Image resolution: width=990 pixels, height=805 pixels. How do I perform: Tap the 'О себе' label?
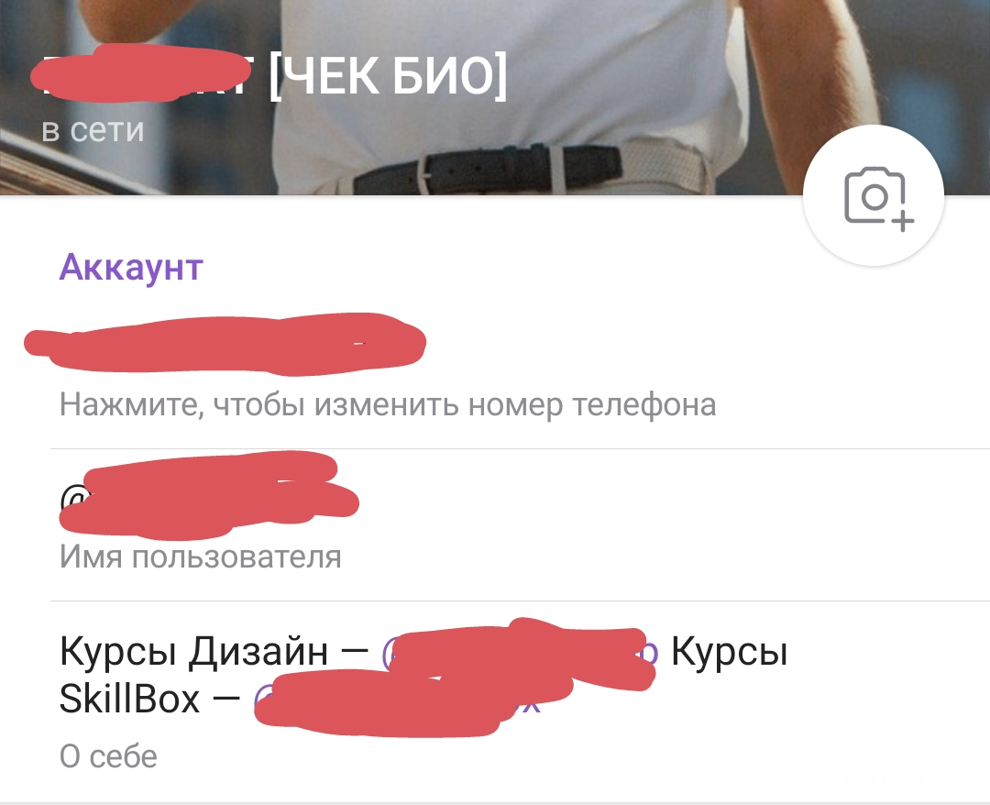click(108, 756)
